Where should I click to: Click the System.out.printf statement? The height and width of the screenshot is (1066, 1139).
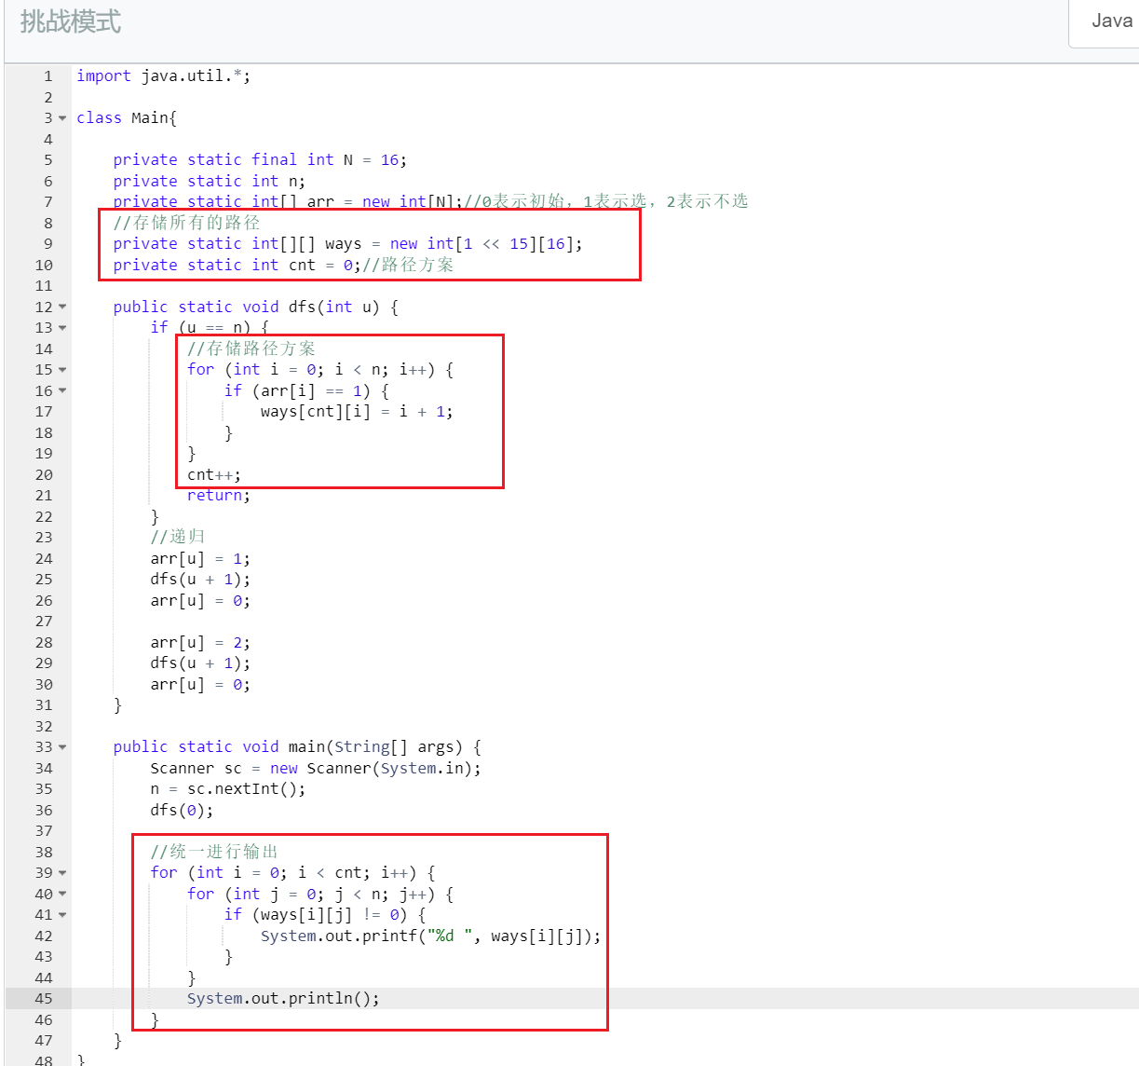430,936
